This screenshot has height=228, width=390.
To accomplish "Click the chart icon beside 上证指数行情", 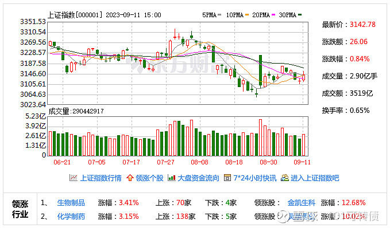I will (x=73, y=178).
